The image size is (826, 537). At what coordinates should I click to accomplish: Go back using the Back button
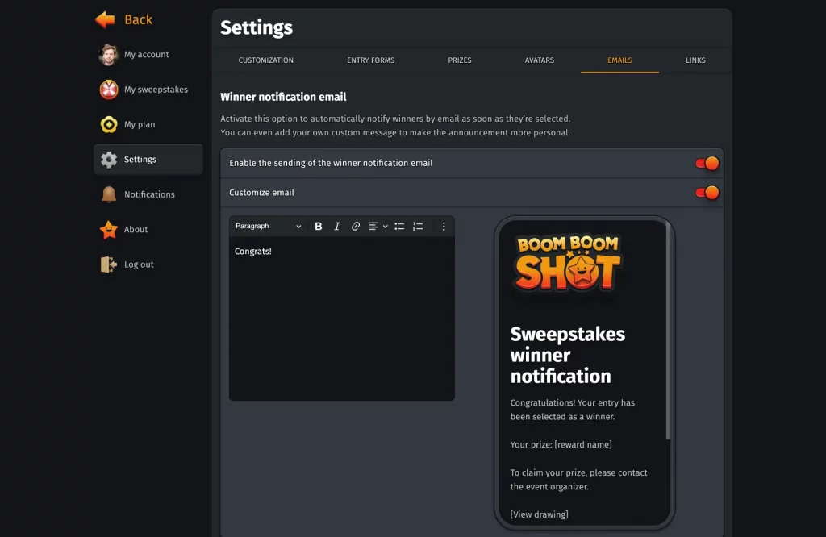[123, 19]
